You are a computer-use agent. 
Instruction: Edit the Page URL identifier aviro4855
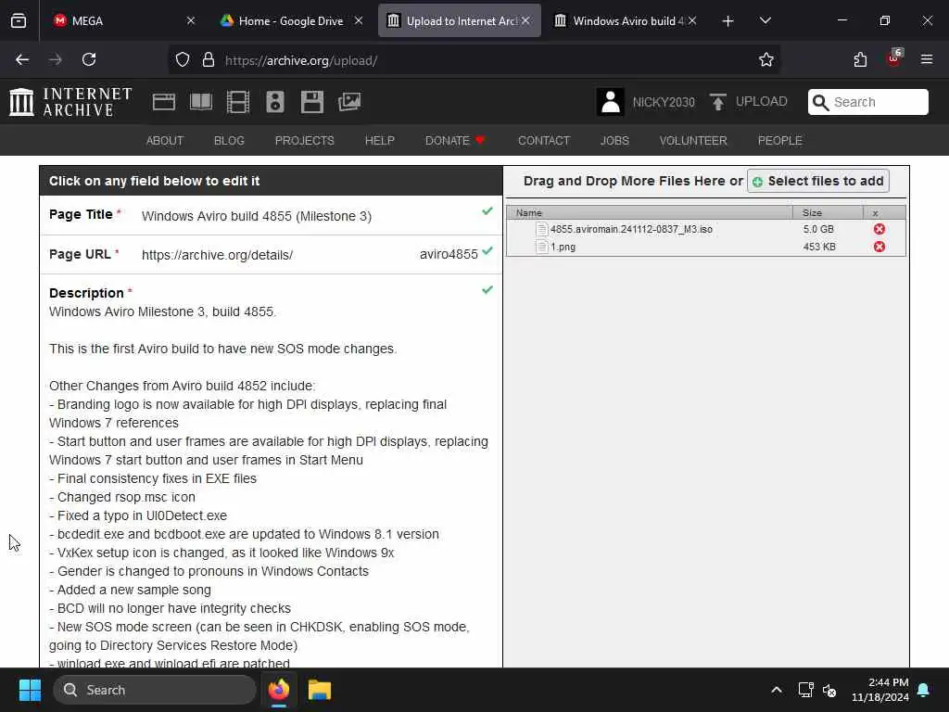pos(449,254)
